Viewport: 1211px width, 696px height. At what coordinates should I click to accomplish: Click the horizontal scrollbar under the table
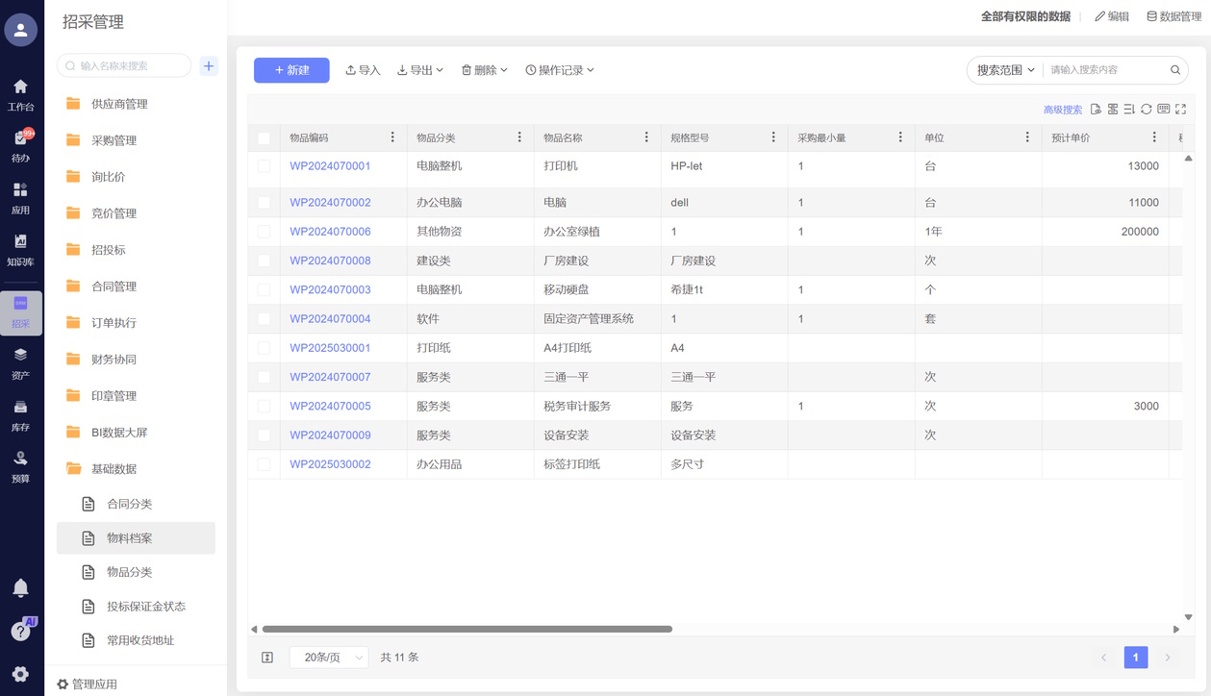[x=467, y=630]
